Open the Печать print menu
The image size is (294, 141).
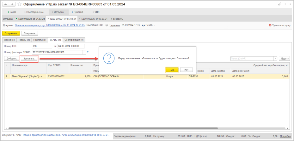[149, 25]
